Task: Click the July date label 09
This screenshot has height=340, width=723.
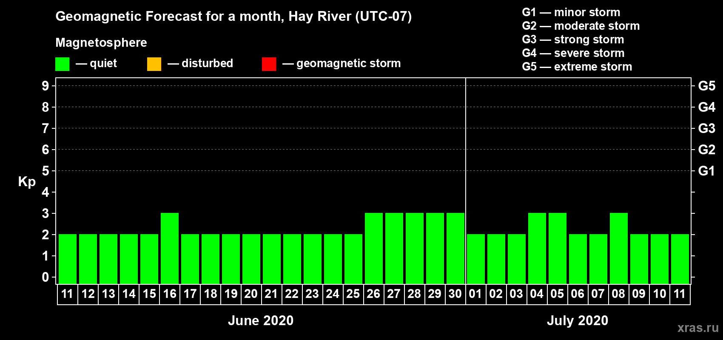Action: pyautogui.click(x=639, y=294)
